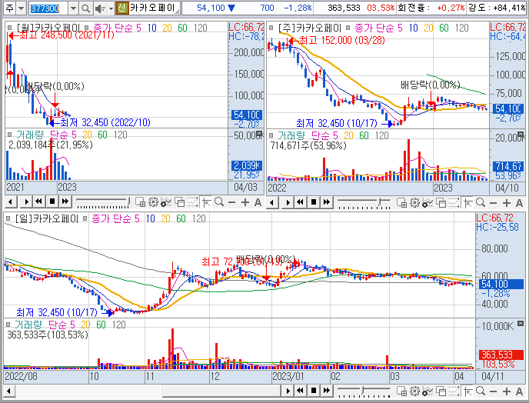
Task: Adjust the monthly chart bar-count slider
Action: (102, 202)
